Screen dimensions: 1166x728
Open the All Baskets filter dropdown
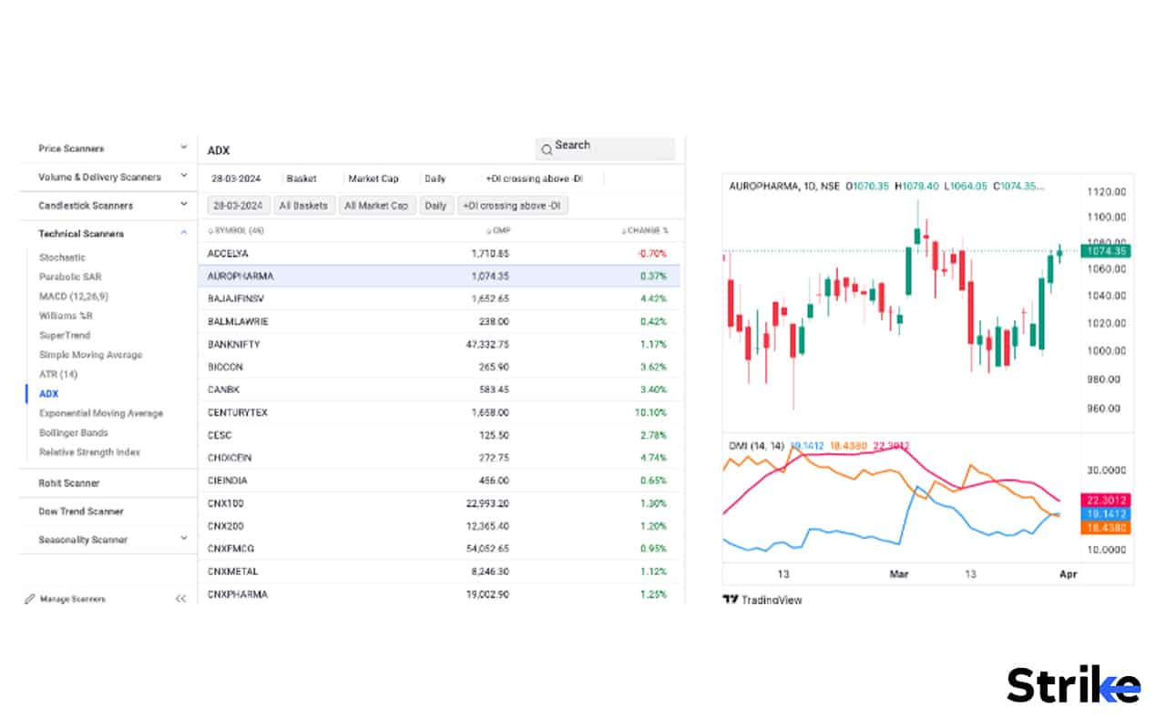303,206
